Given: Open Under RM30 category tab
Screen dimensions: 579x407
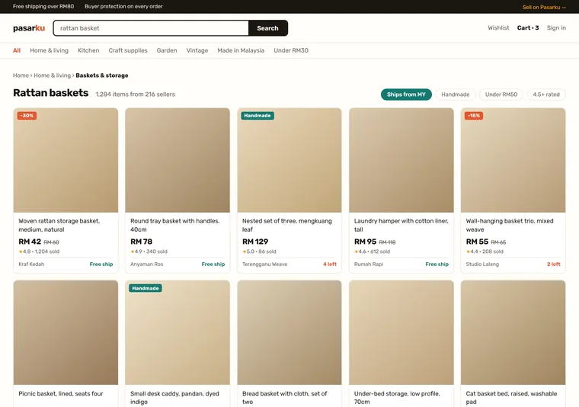Looking at the screenshot, I should tap(291, 50).
